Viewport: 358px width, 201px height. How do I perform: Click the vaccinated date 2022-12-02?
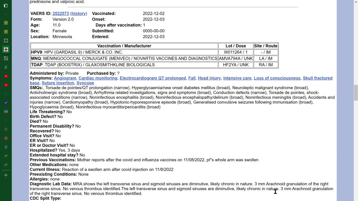coord(154,13)
